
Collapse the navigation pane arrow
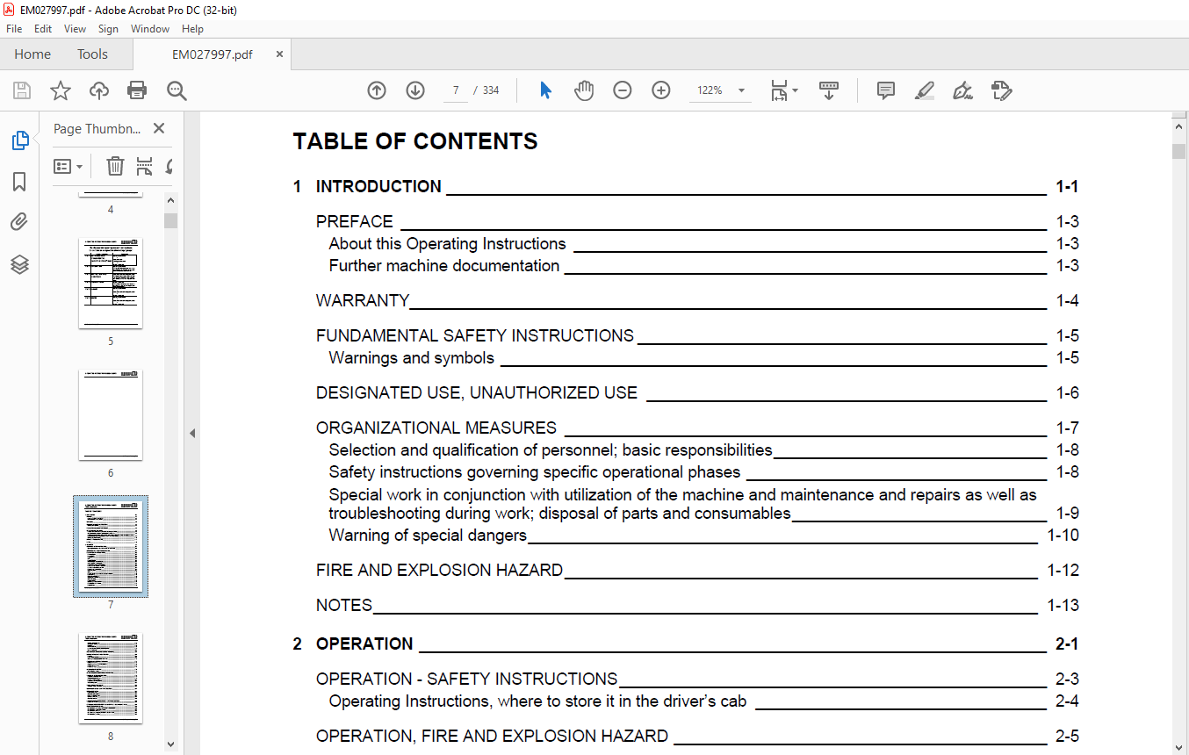[x=191, y=433]
